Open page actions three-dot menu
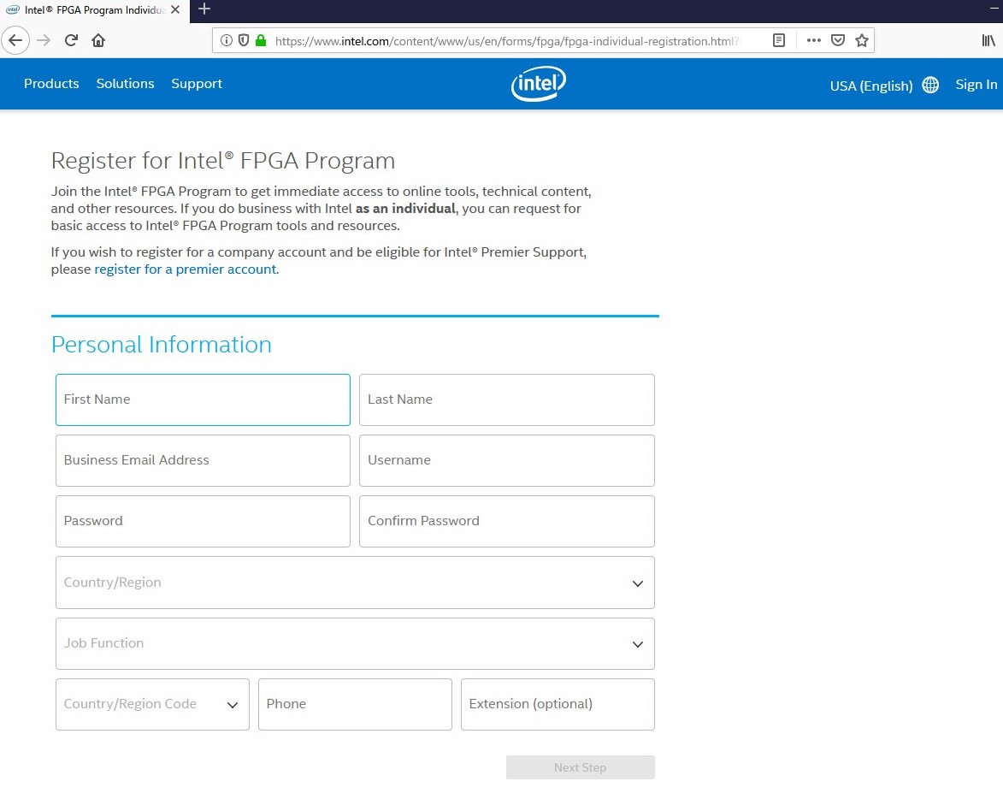 pos(813,40)
